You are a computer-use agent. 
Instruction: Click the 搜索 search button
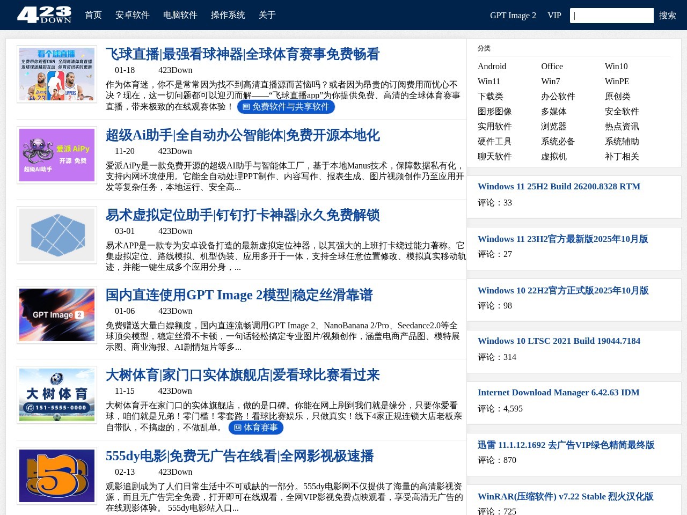pos(668,16)
